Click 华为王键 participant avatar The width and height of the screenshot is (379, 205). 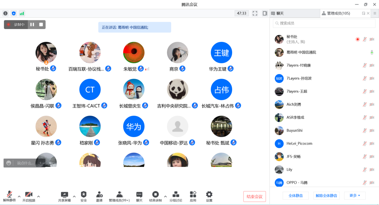[x=221, y=52]
